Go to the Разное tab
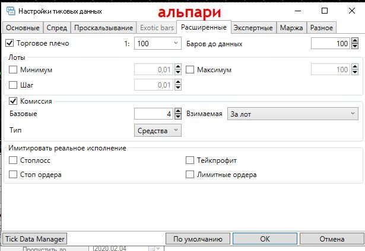Viewport: 365px width, 251px height. (x=322, y=28)
